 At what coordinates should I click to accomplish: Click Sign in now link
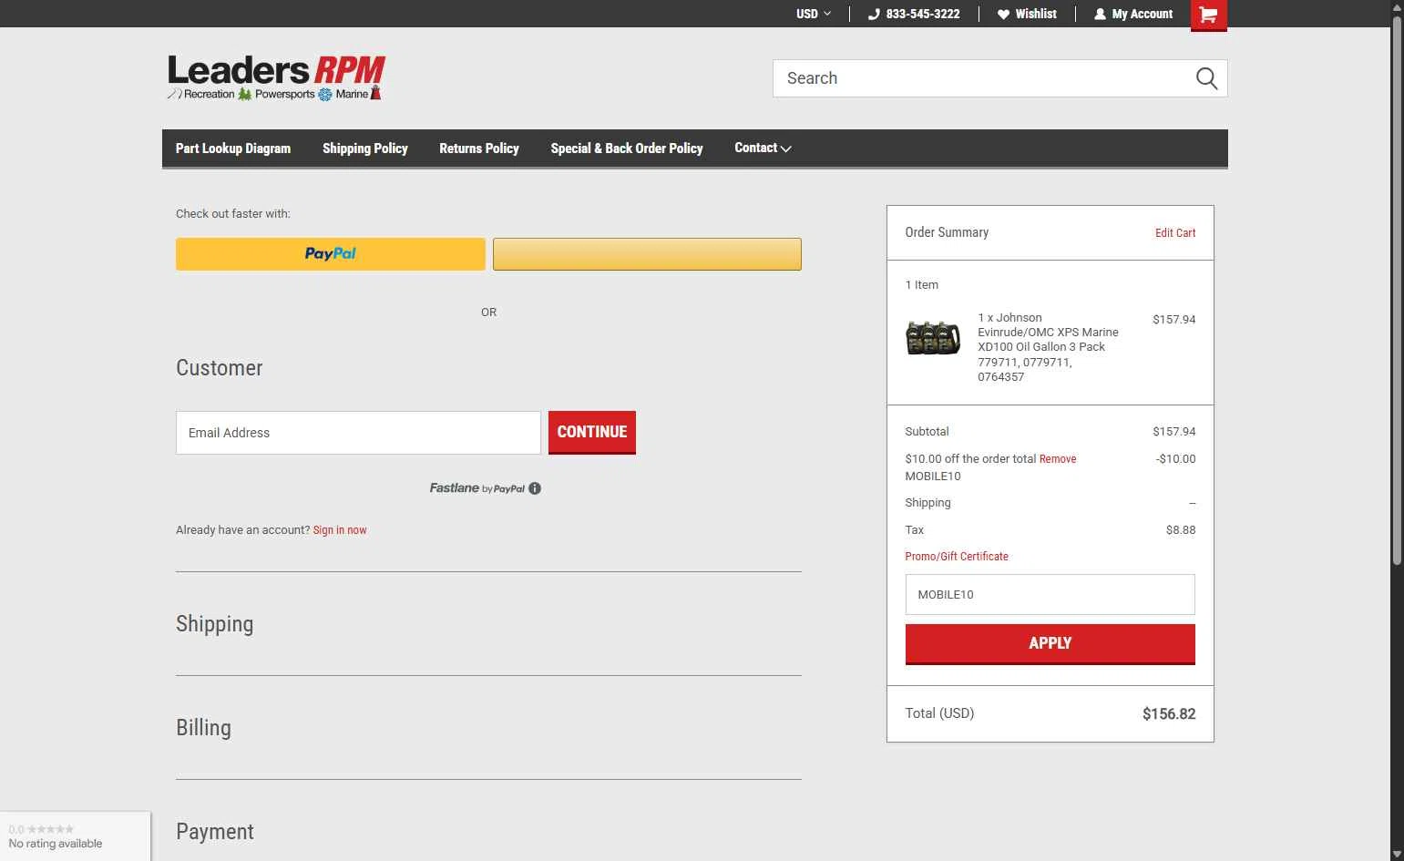coord(340,530)
